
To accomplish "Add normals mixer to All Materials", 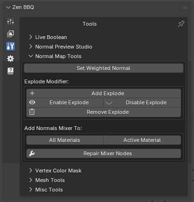I will tap(65, 140).
